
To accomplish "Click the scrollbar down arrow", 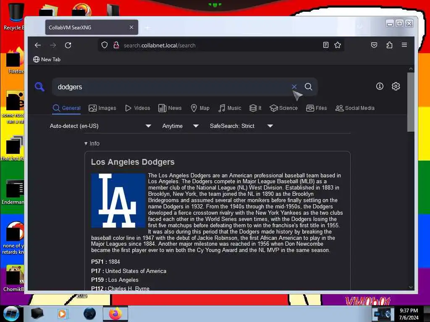I will click(x=411, y=287).
